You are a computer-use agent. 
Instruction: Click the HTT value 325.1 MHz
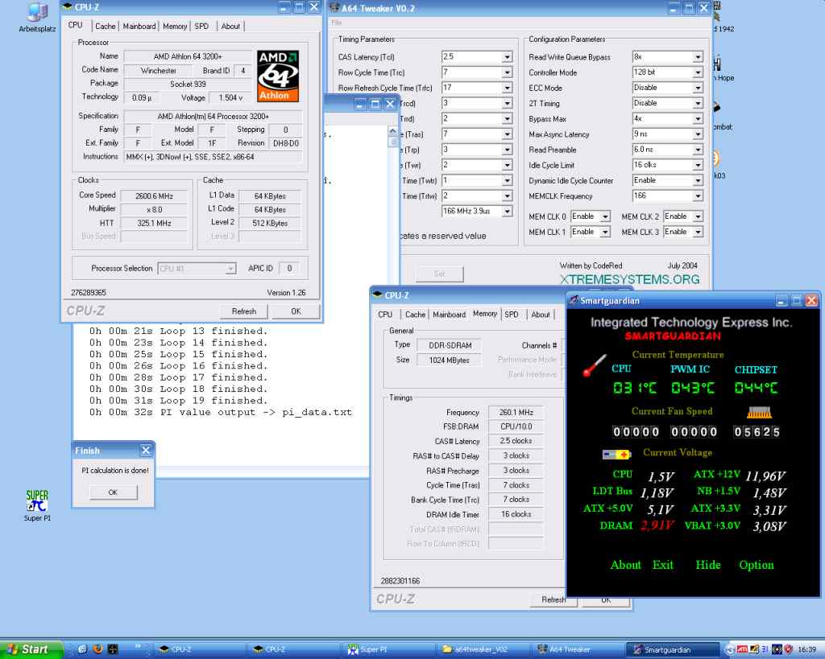pos(154,223)
